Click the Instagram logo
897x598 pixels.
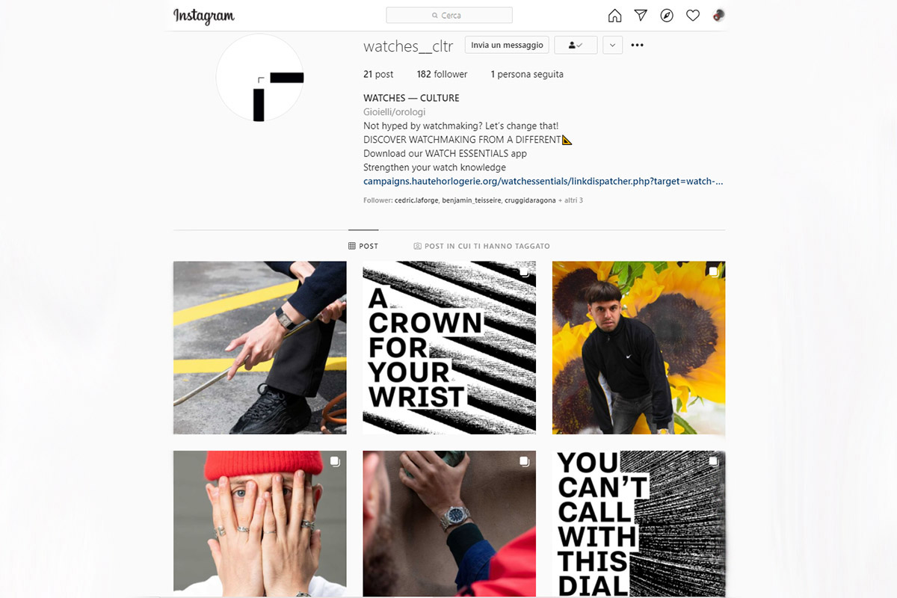(204, 16)
